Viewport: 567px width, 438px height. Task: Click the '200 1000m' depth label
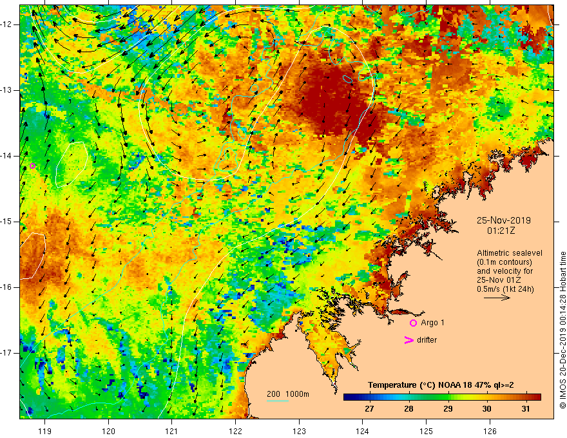tap(288, 394)
